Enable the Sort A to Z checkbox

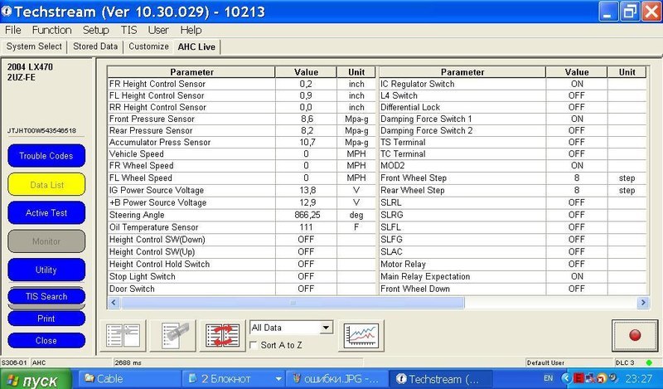pyautogui.click(x=255, y=344)
